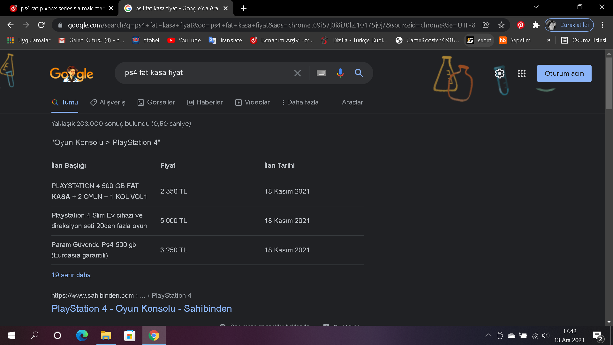Click the page vertical scrollbar thumb
This screenshot has height=345, width=613.
[x=609, y=83]
